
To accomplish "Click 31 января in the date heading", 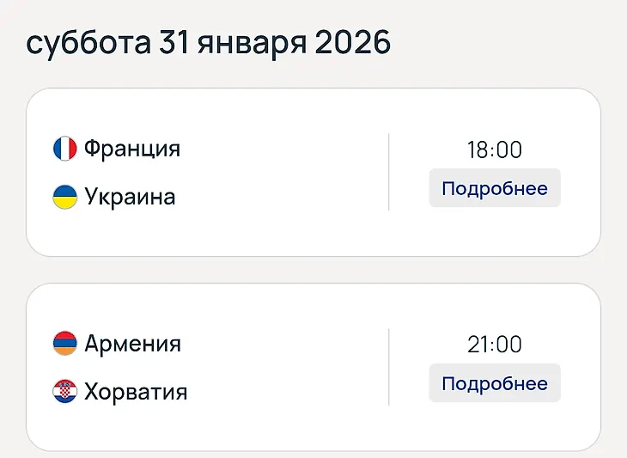I will (x=233, y=43).
